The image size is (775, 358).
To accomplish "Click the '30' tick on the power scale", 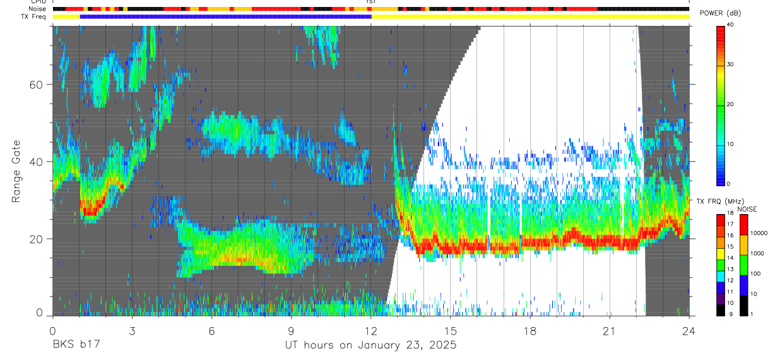I will coord(731,65).
